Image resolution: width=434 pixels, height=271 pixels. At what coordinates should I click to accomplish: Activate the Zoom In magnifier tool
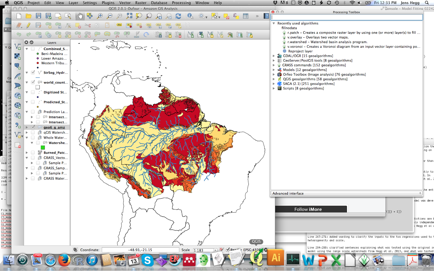[x=100, y=16]
